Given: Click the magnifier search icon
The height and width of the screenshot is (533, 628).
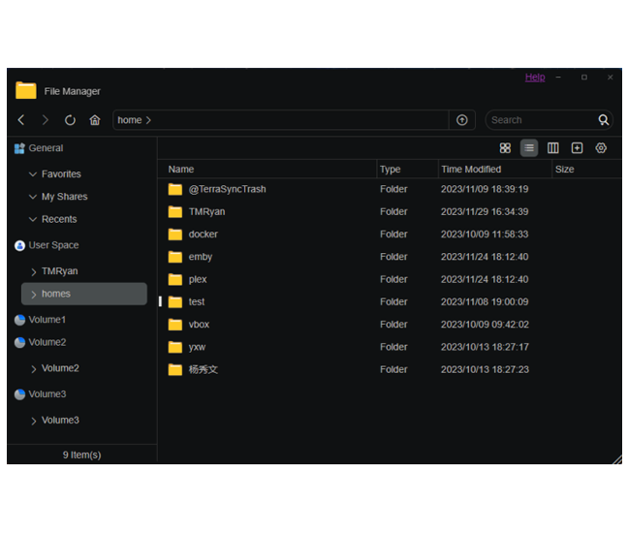Looking at the screenshot, I should point(603,120).
